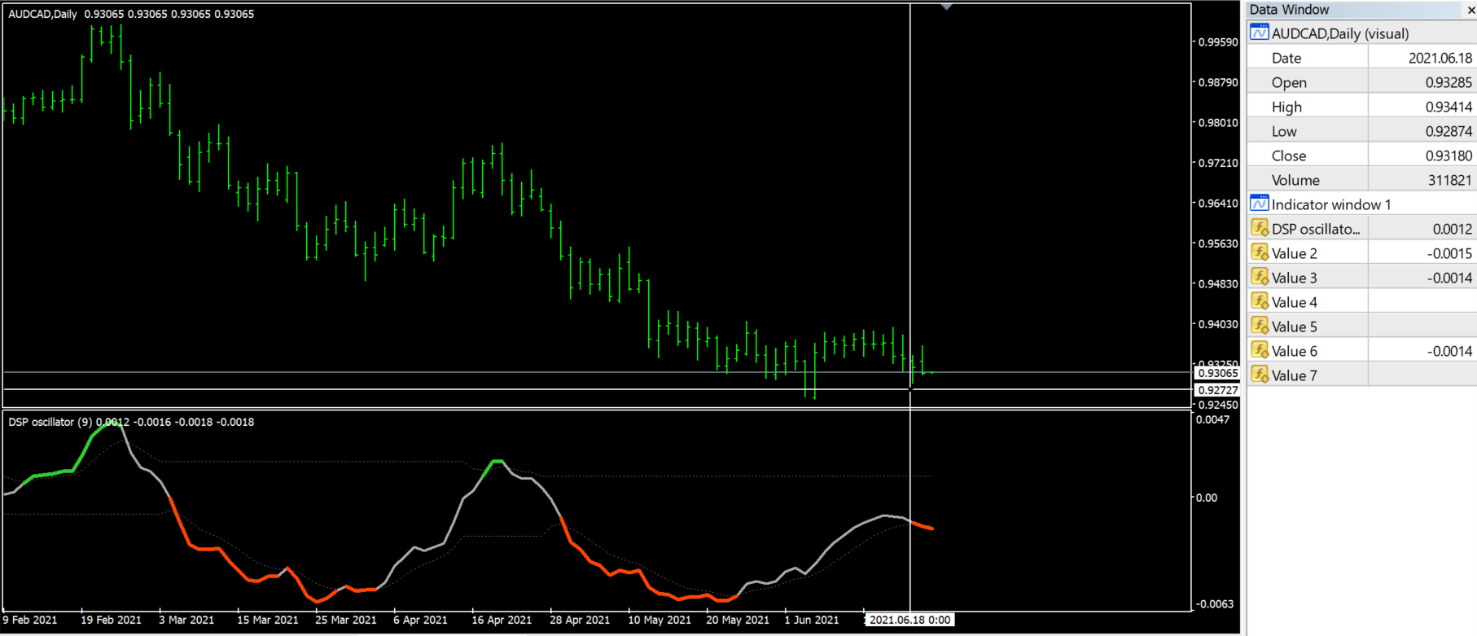This screenshot has height=636, width=1477.
Task: Click the -0.0063 oscillator scale label
Action: point(1214,603)
